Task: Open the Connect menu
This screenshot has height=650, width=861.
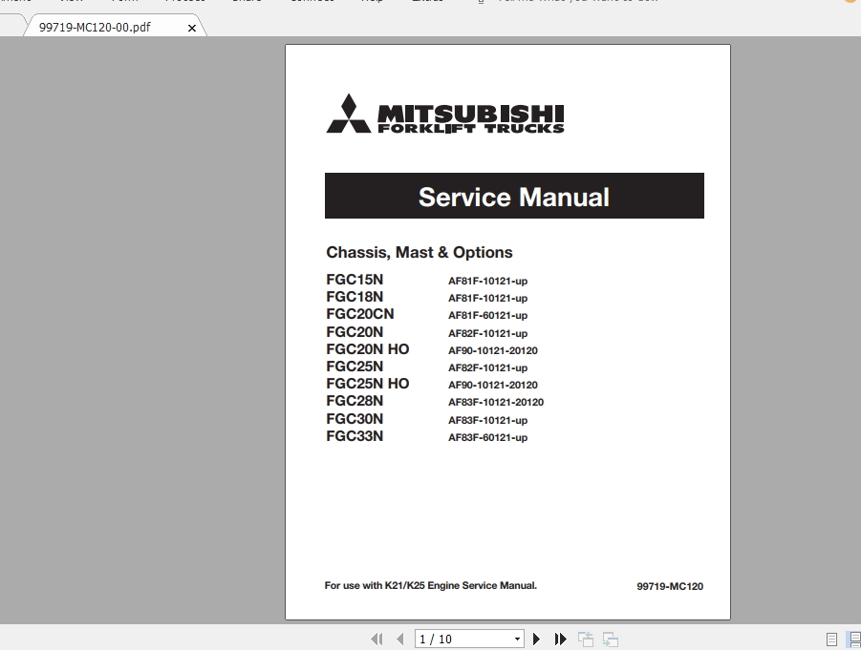Action: (x=310, y=2)
